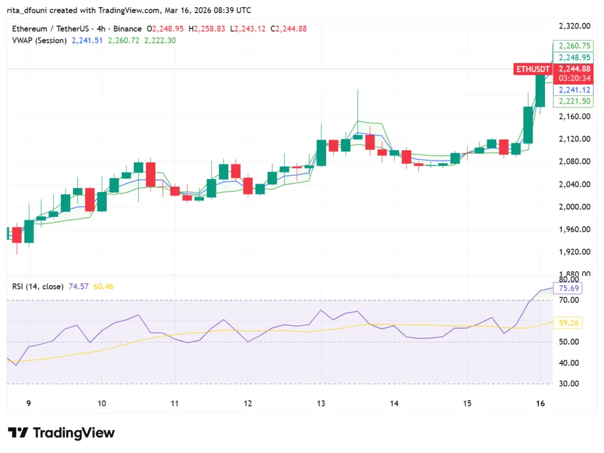
Task: Click the date 16 on the time axis
Action: click(540, 404)
